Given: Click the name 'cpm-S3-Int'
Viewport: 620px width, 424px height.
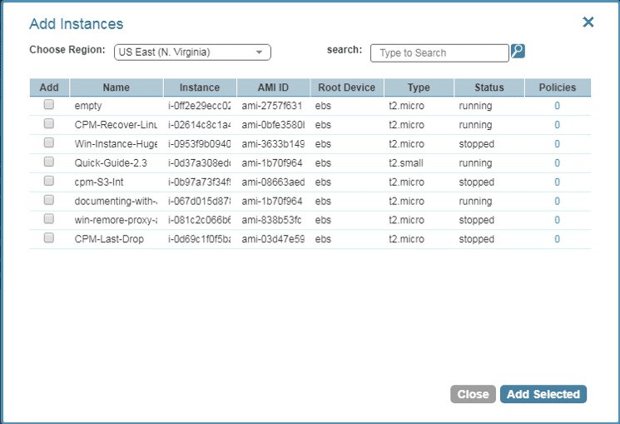Looking at the screenshot, I should tap(99, 182).
